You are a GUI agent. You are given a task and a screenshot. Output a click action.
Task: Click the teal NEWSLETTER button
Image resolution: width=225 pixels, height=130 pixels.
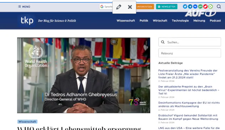pos(167,6)
